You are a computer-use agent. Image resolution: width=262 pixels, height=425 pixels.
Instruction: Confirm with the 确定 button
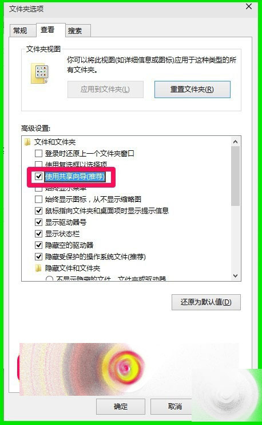click(x=121, y=406)
